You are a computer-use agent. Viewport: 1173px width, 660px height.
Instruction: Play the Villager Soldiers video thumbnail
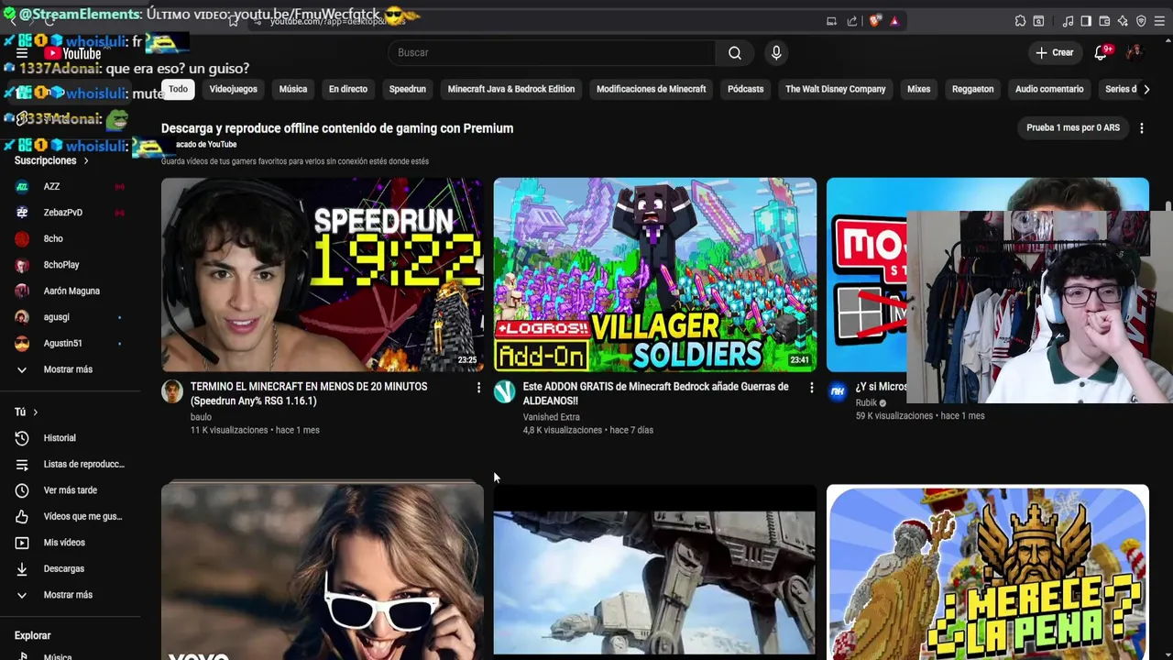pos(655,275)
